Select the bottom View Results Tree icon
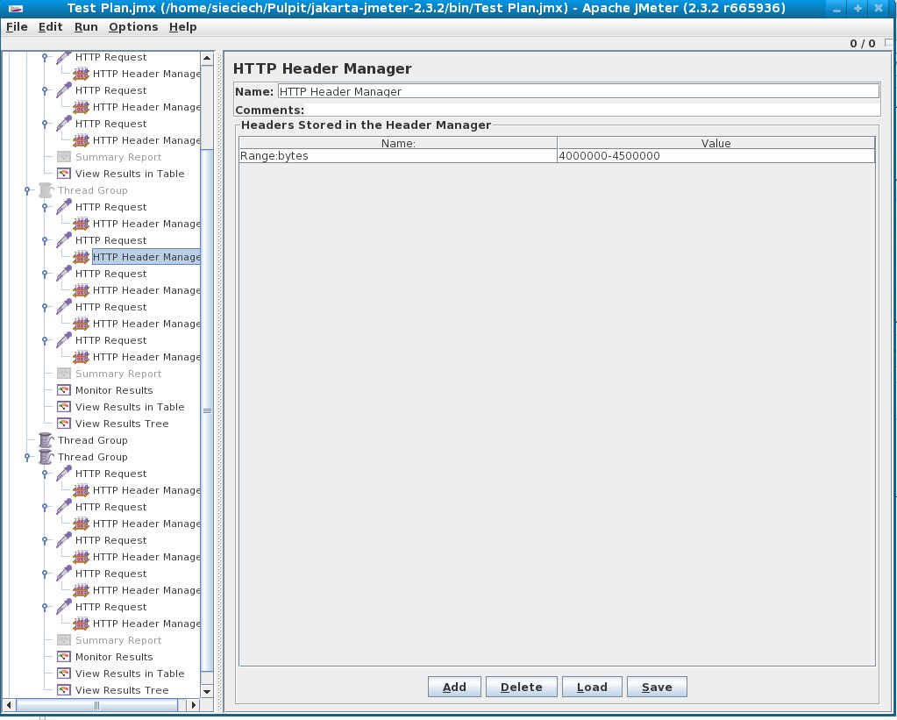Screen dimensions: 897x720 (x=63, y=690)
